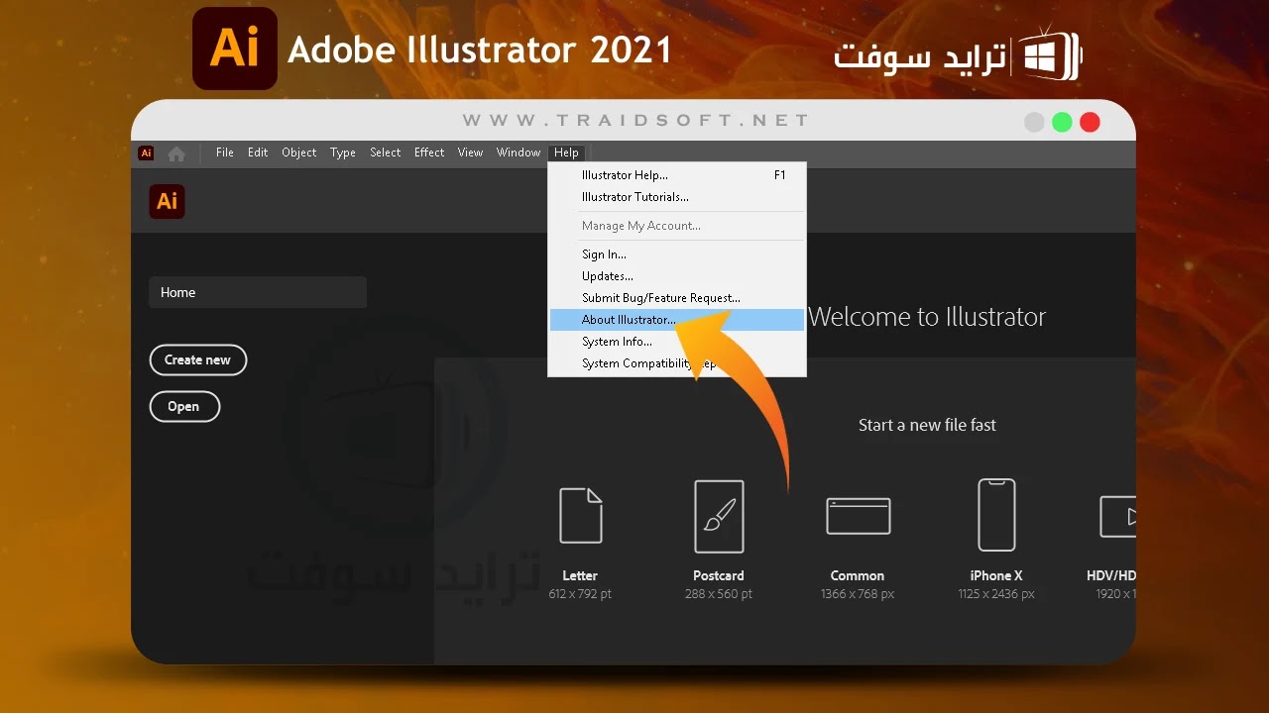Choose About Illustrator... menu entry
Image resolution: width=1269 pixels, height=713 pixels.
(x=677, y=320)
